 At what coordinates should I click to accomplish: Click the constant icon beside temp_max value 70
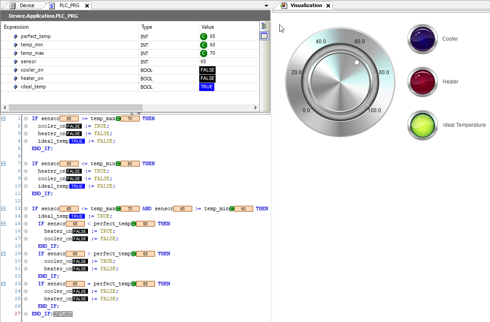tap(203, 53)
